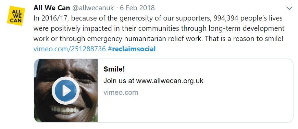
Task: Click the tweet text starting 'In 2016/17'
Action: (x=159, y=28)
